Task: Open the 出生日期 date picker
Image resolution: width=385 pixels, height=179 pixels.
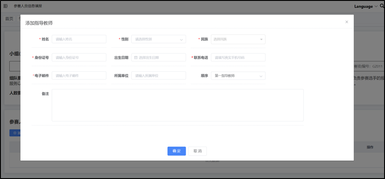Action: pyautogui.click(x=159, y=58)
